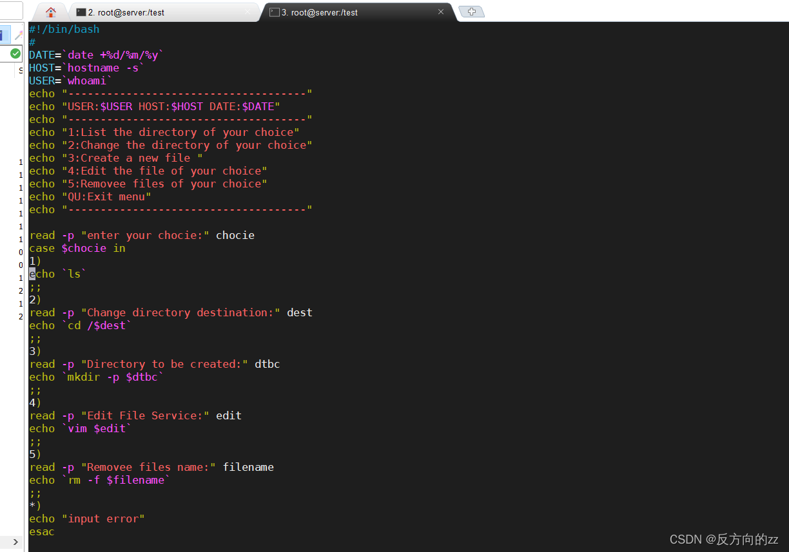Close tab 2. root@server:/test
The width and height of the screenshot is (789, 552).
point(248,12)
